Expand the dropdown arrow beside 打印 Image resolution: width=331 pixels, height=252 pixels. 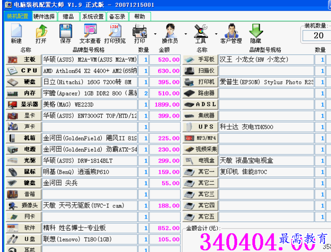click(x=155, y=34)
